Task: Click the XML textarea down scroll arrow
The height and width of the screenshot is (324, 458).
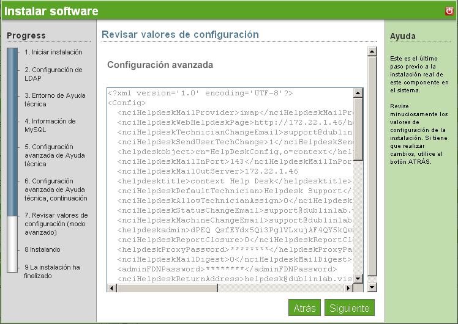Action: [358, 278]
